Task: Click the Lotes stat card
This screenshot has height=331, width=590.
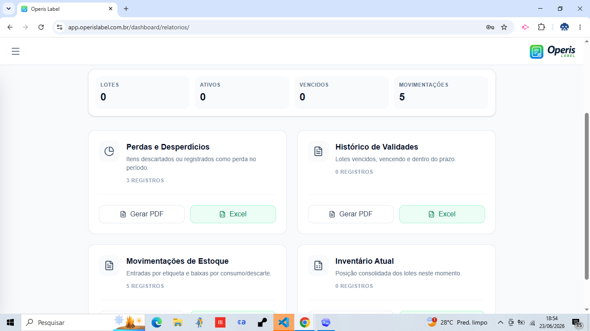Action: click(x=143, y=93)
